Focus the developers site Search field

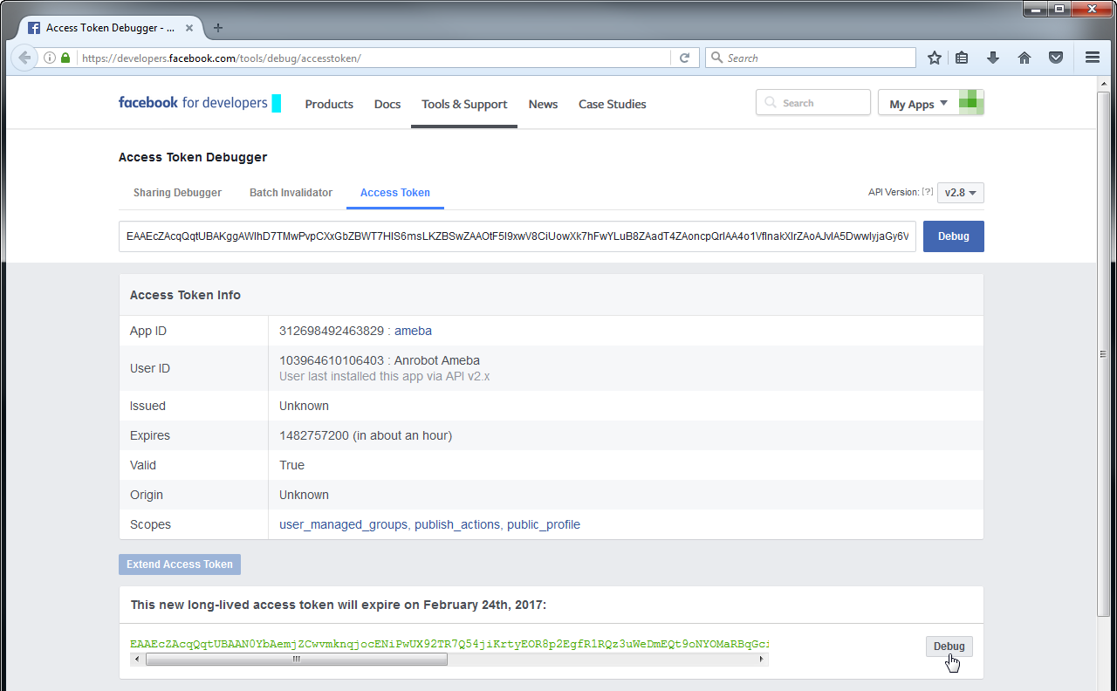[813, 103]
